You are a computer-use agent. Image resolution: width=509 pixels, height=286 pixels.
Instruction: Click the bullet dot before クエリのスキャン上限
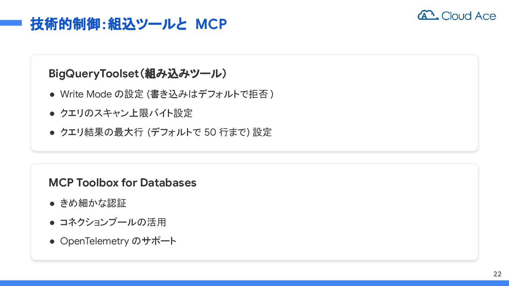52,113
